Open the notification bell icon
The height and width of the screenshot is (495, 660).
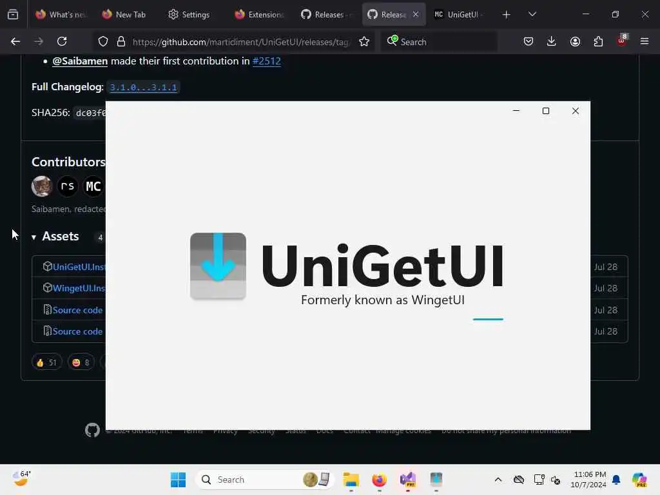(x=616, y=480)
